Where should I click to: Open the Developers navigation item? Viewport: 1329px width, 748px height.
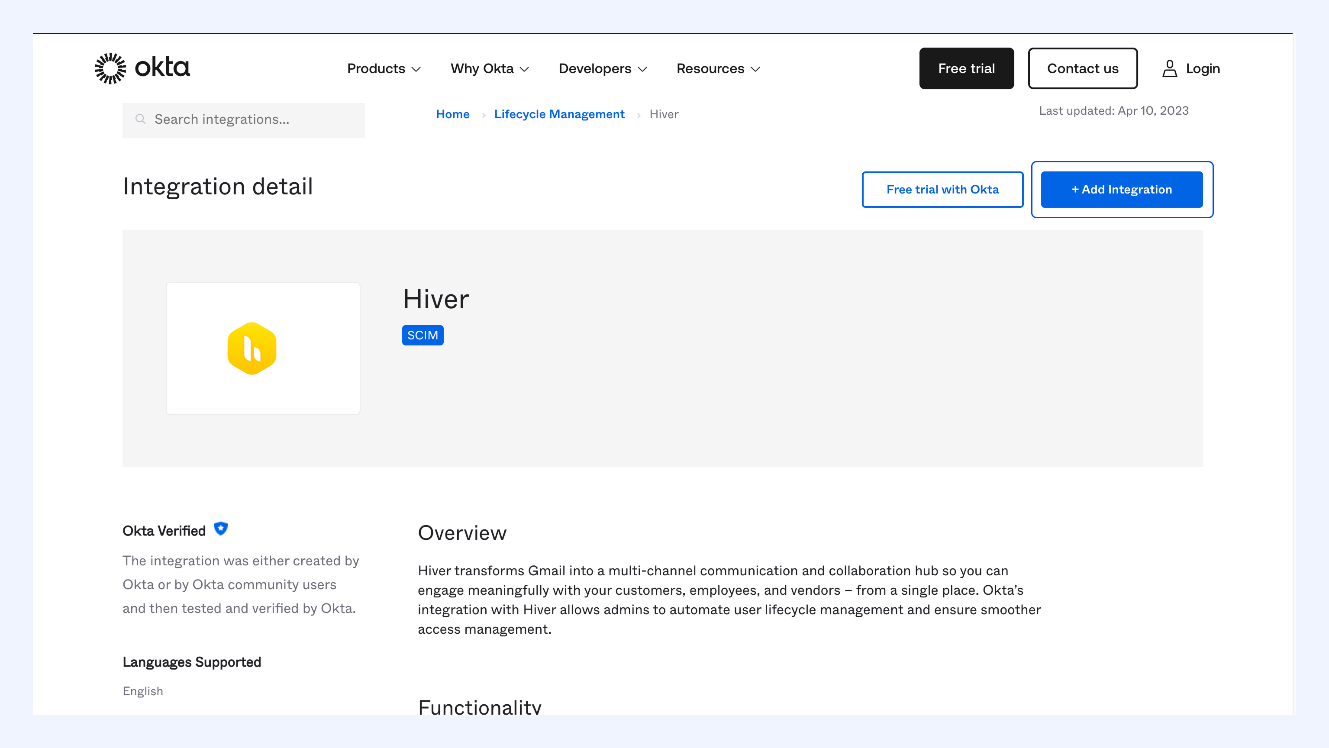coord(603,68)
